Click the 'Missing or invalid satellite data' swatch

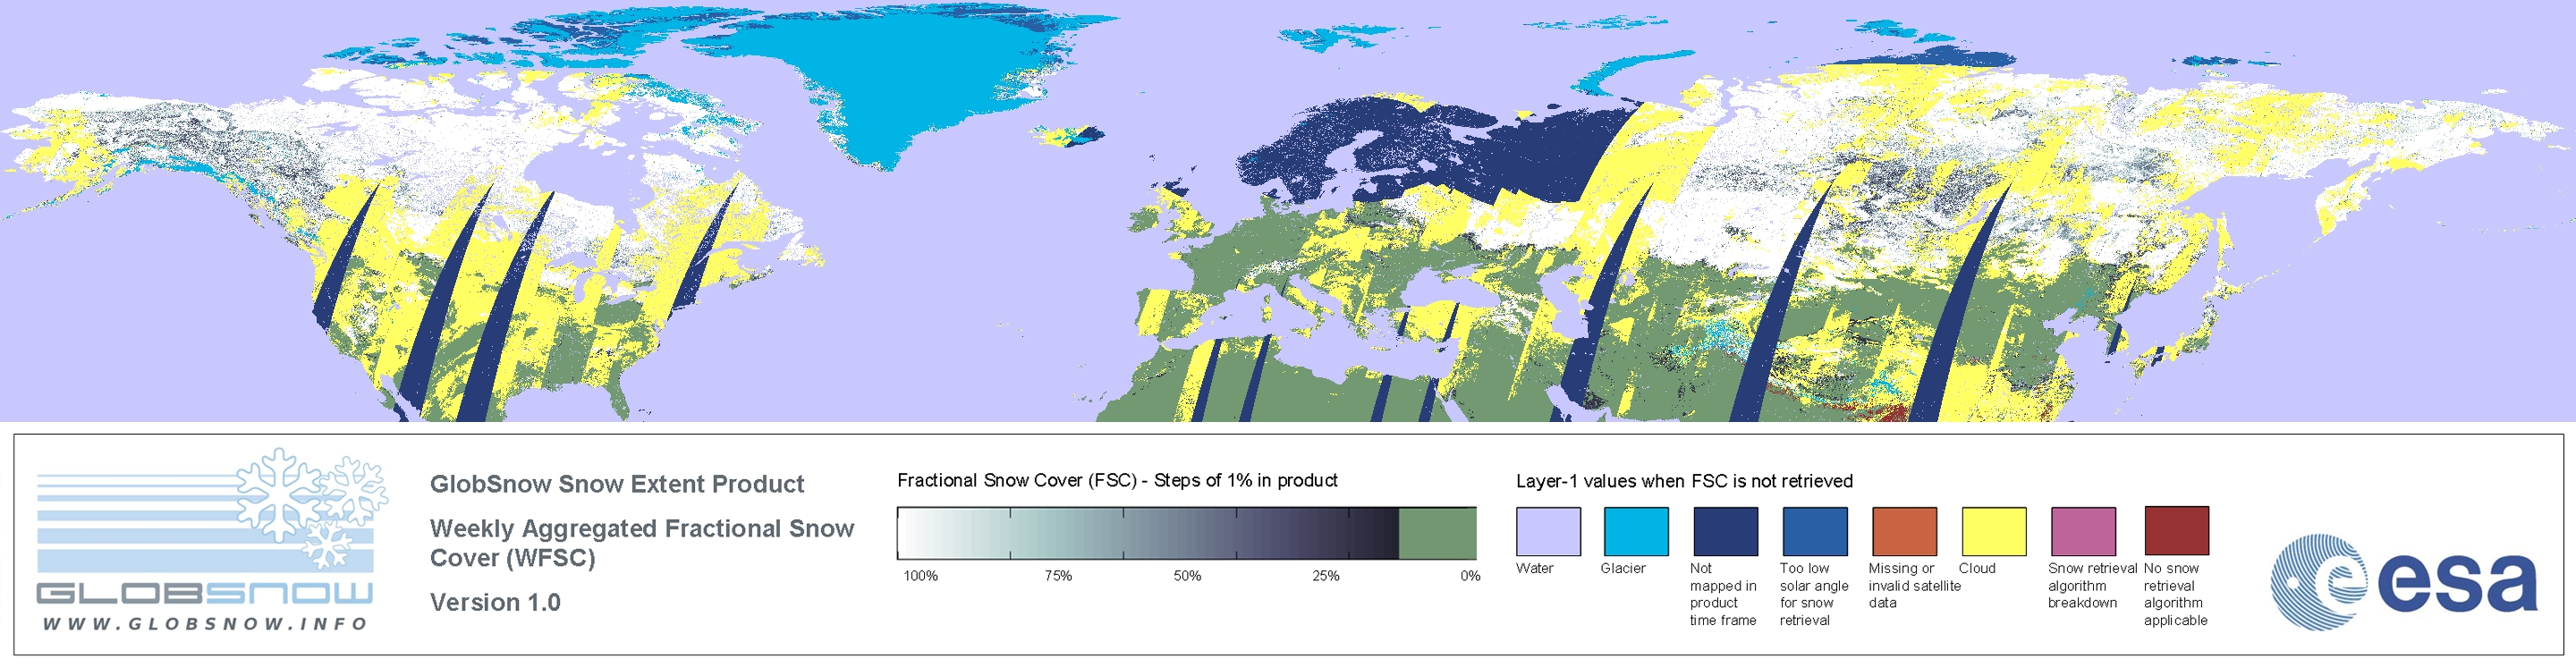coord(1904,531)
